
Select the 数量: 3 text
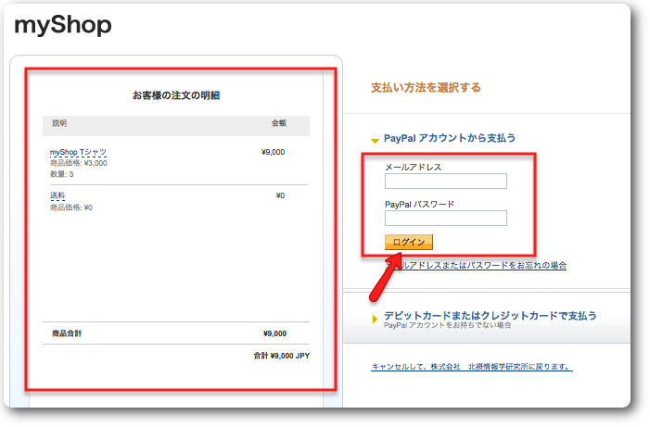click(x=62, y=174)
